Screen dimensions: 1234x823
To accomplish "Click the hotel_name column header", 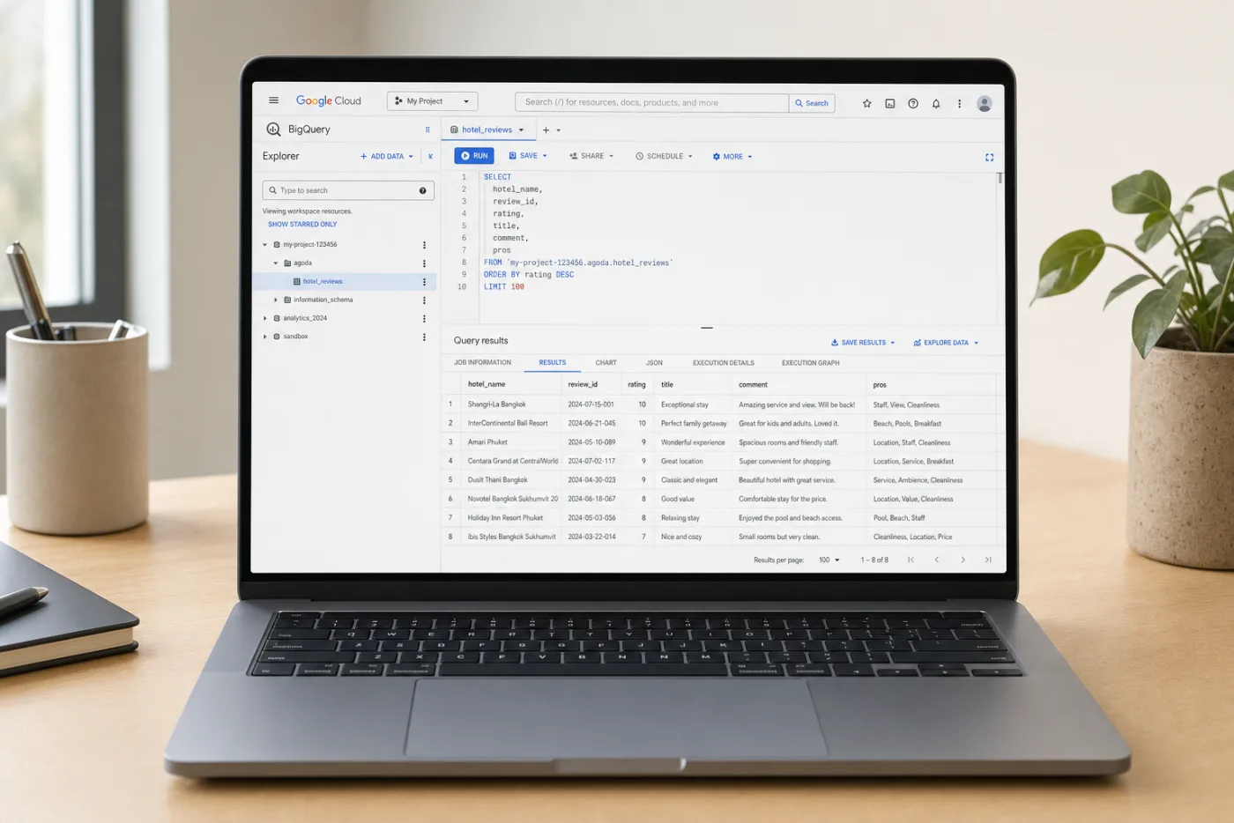I will tap(486, 385).
